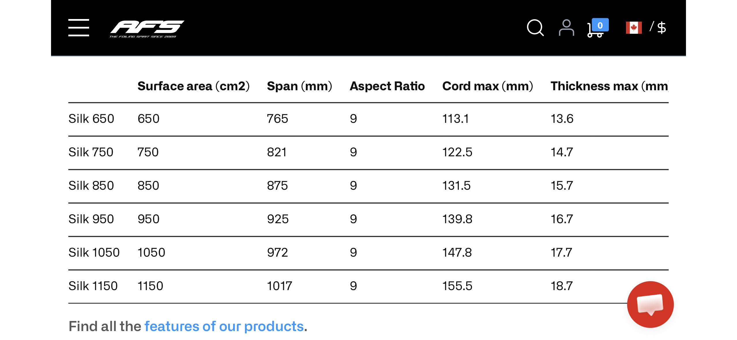Open the user account icon
The width and height of the screenshot is (737, 340).
tap(566, 28)
